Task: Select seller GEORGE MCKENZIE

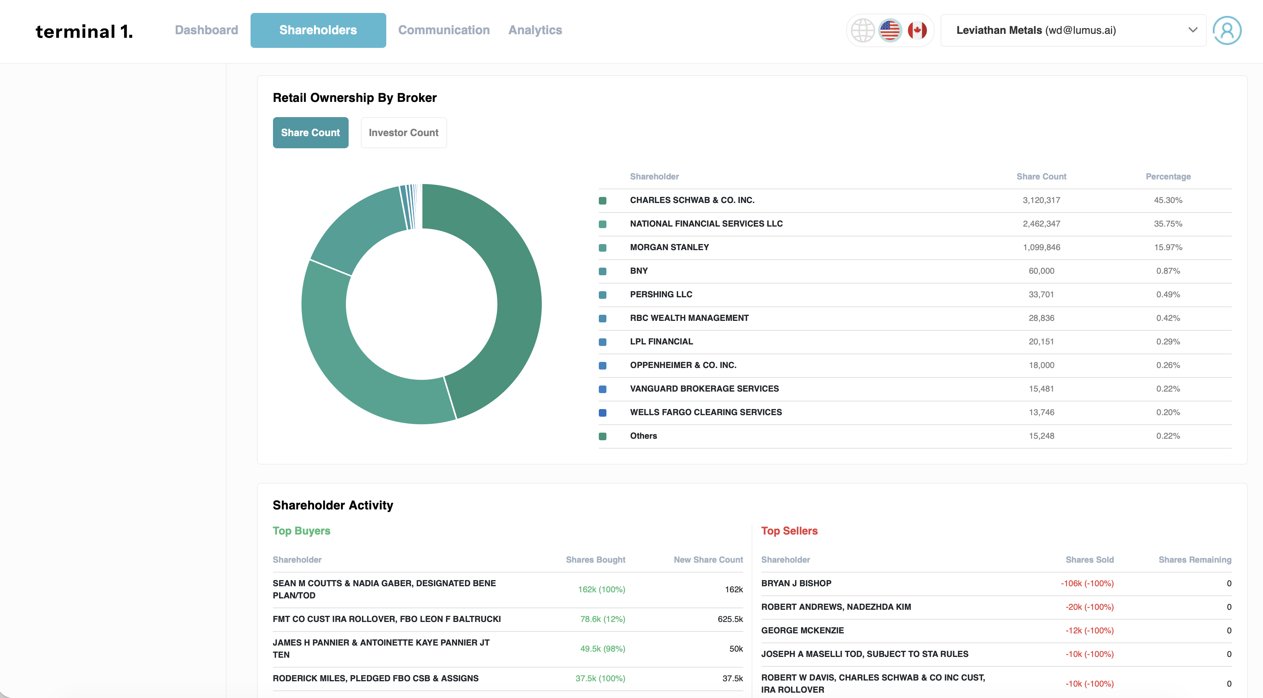Action: pos(803,630)
